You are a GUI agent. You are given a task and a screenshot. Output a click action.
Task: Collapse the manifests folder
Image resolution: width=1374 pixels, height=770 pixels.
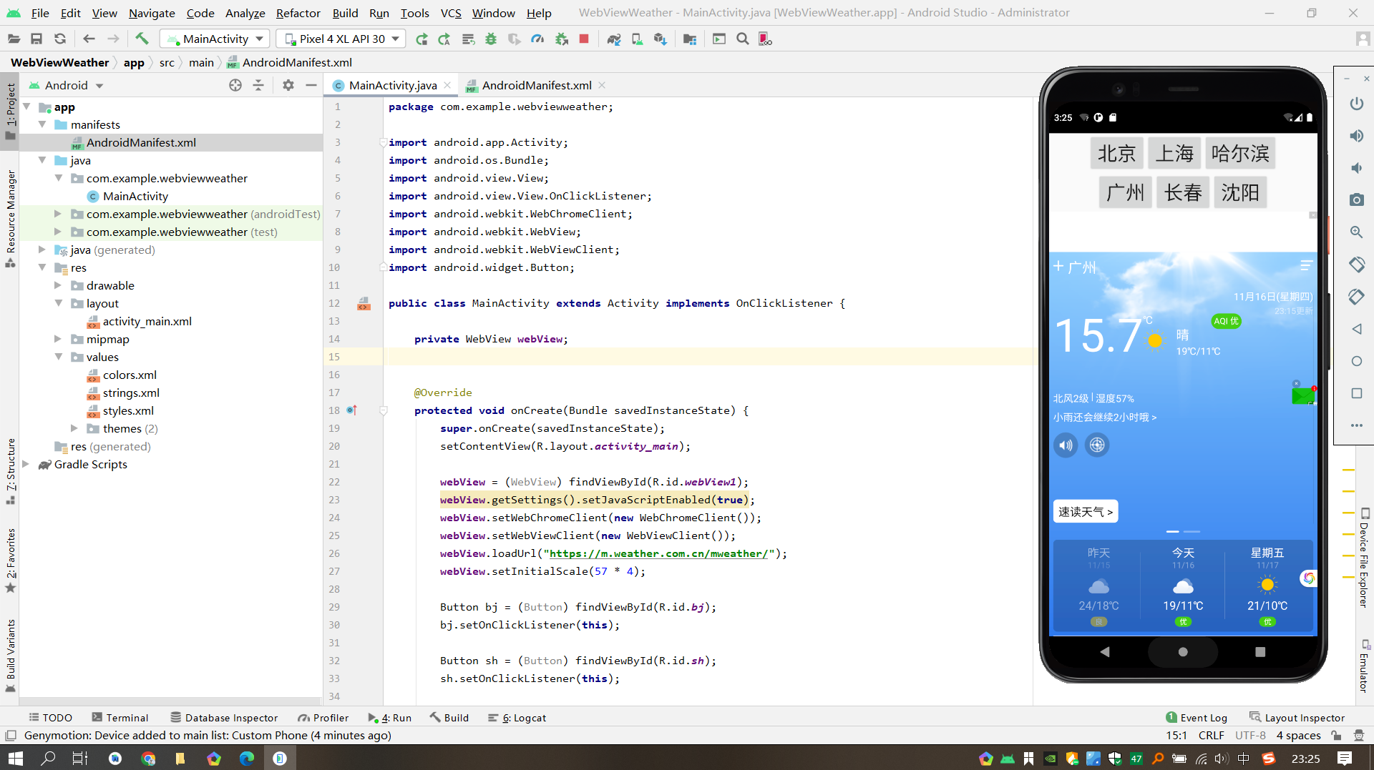point(42,124)
